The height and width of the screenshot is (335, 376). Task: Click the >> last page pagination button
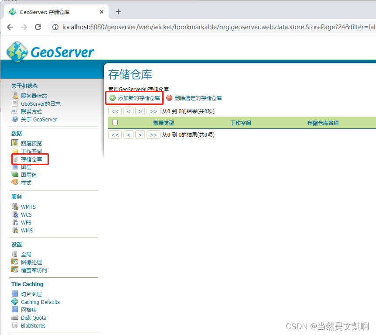(x=153, y=111)
